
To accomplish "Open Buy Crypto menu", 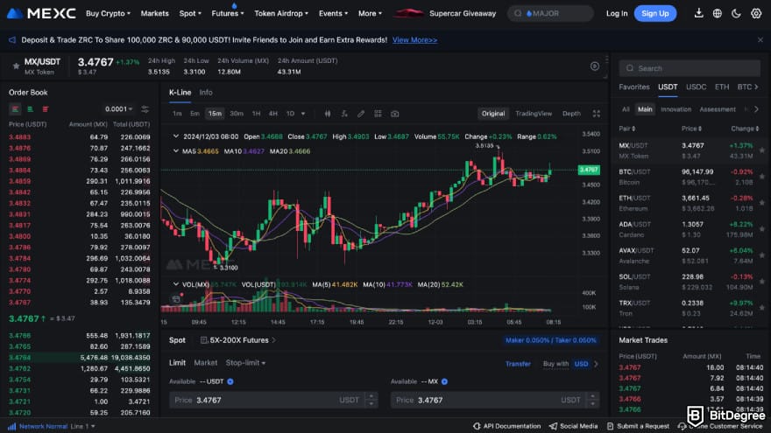I will (x=108, y=13).
